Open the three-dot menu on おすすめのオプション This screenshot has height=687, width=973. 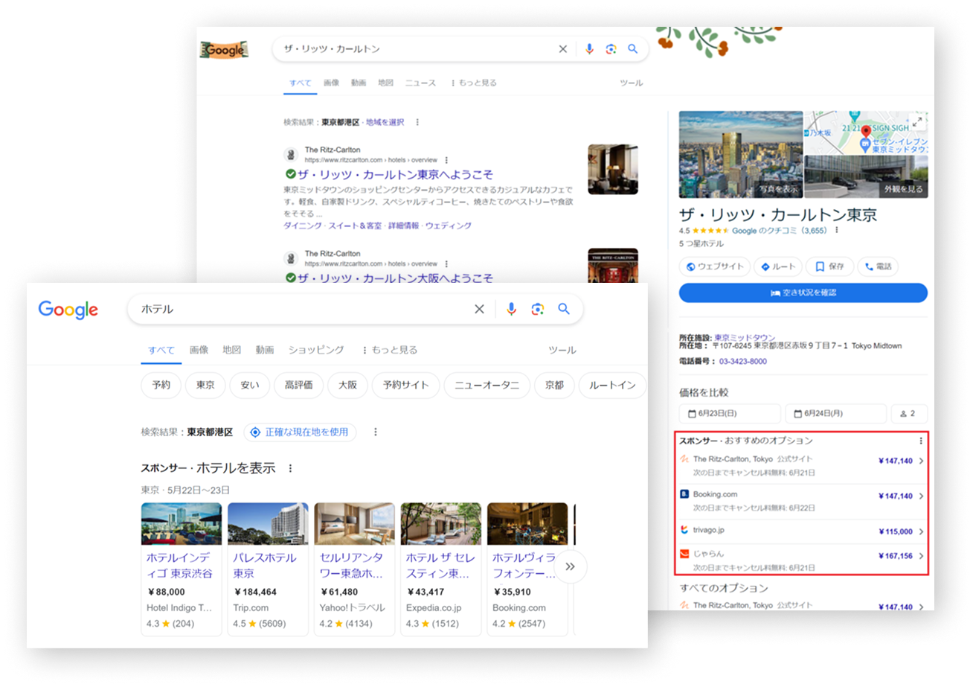click(x=921, y=440)
